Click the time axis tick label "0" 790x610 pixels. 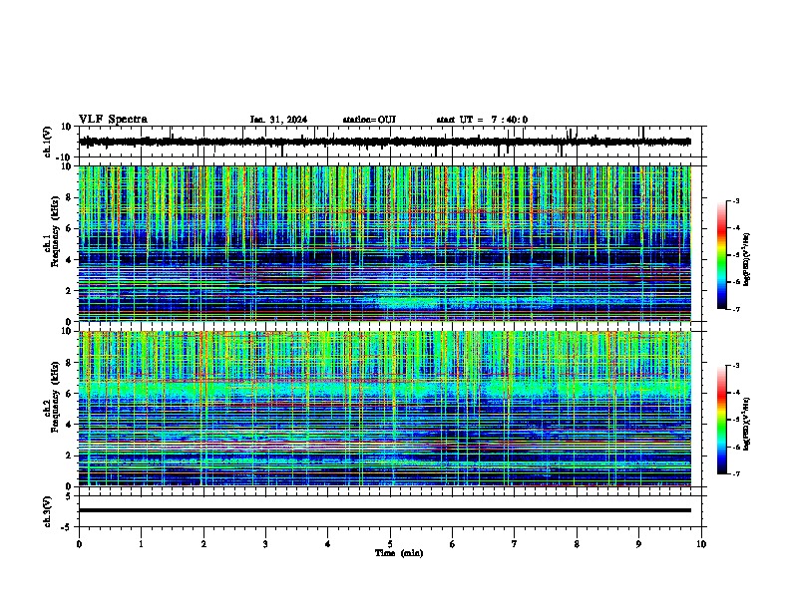point(79,544)
